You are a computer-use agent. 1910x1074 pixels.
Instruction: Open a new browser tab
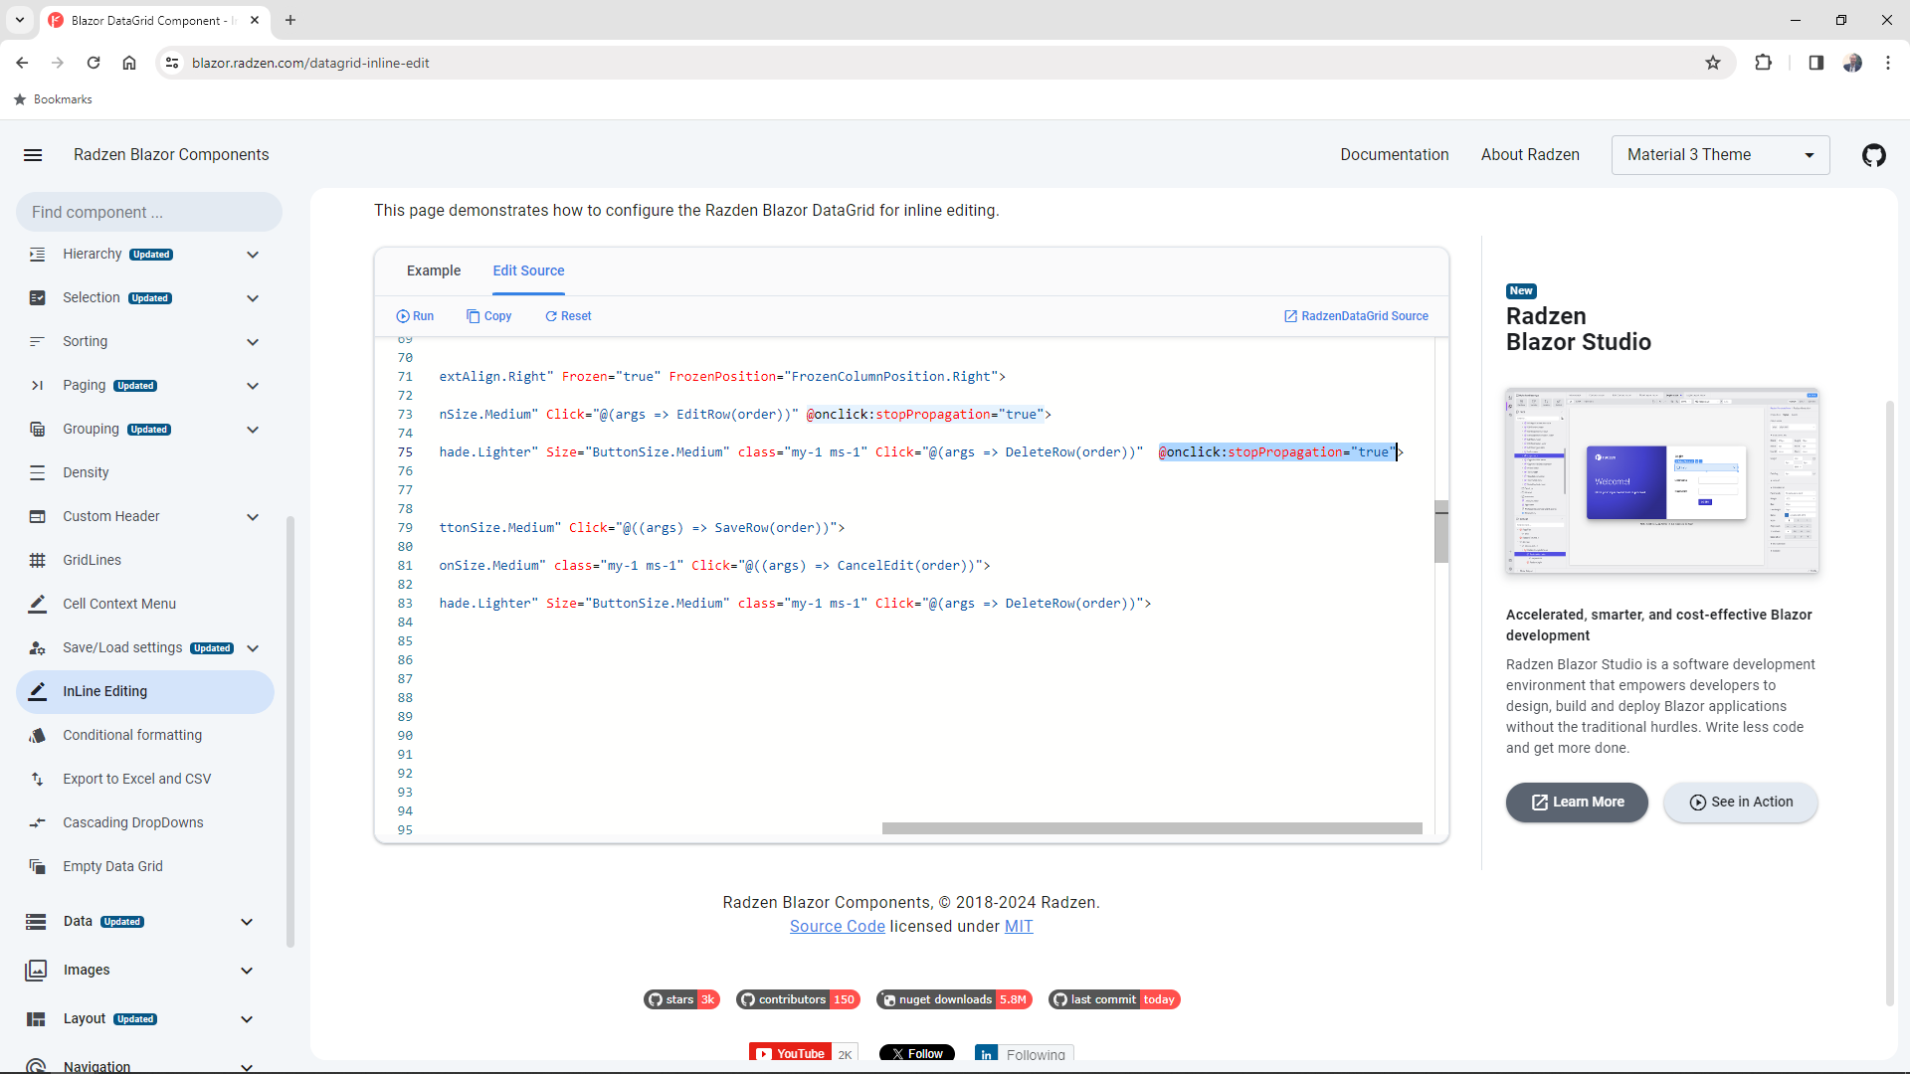pos(290,20)
